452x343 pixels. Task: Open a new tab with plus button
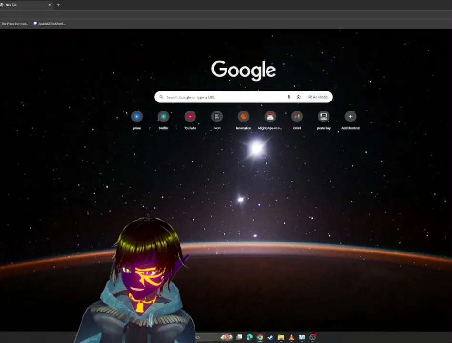pyautogui.click(x=58, y=5)
